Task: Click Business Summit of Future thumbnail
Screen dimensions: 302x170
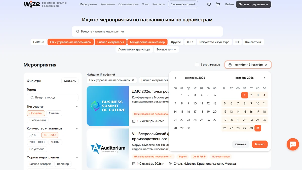Action: 108,106
